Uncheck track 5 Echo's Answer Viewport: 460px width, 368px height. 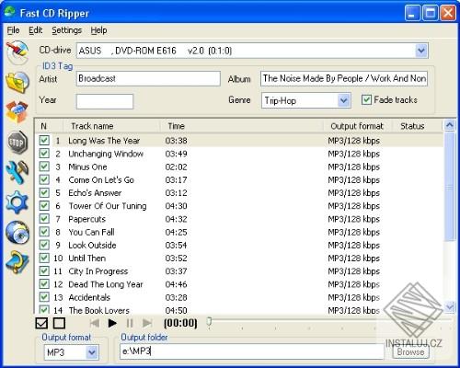point(44,192)
